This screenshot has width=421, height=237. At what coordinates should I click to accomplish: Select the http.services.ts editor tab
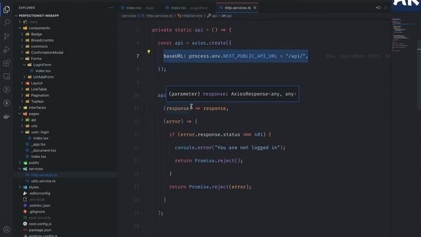tap(237, 8)
